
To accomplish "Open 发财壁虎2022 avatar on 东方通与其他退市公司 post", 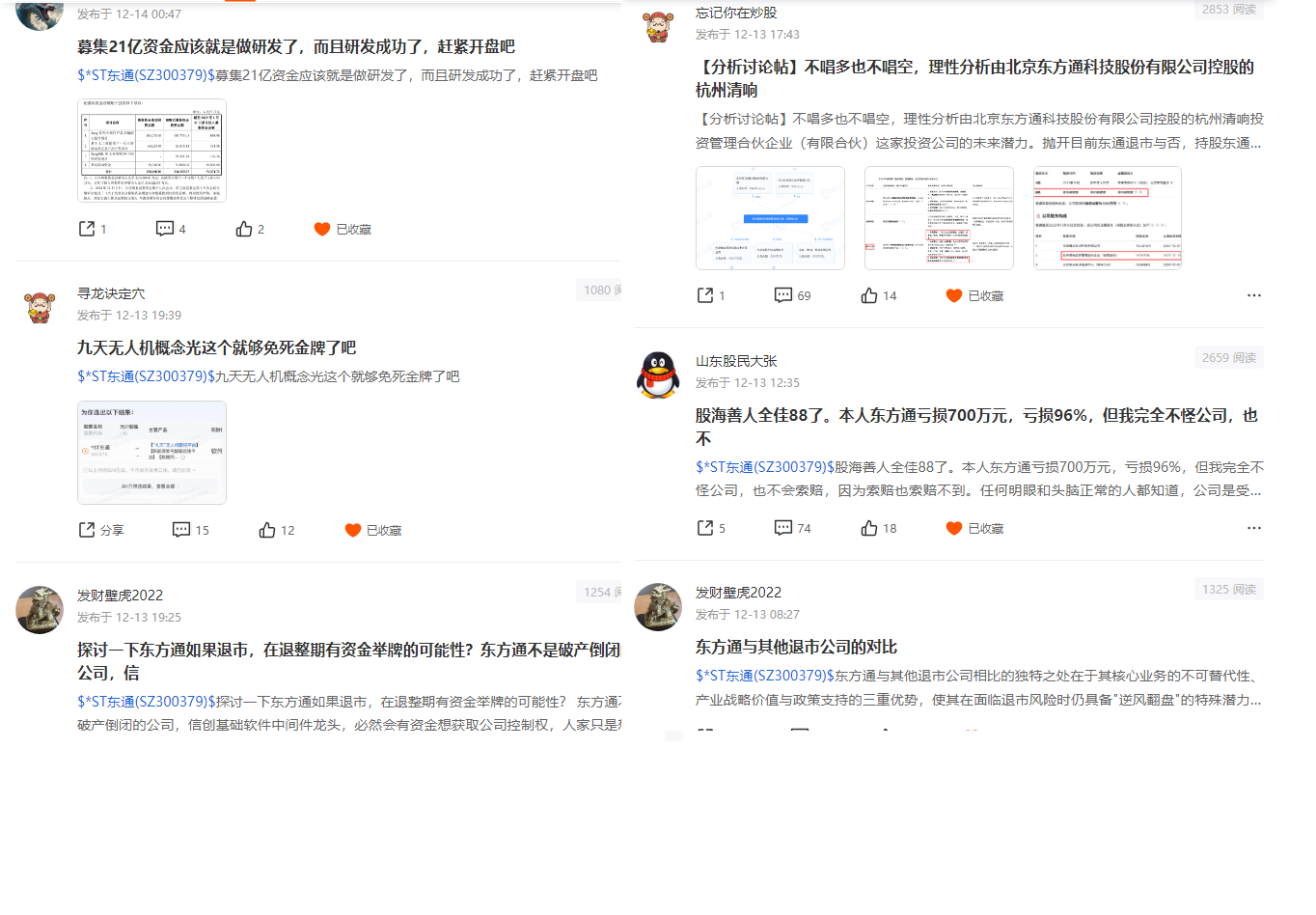I will click(658, 607).
